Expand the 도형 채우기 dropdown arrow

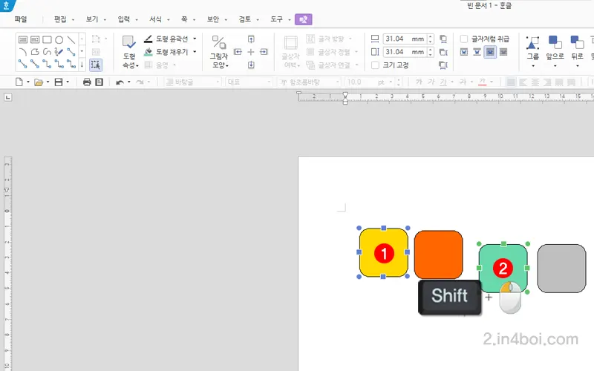coord(195,51)
